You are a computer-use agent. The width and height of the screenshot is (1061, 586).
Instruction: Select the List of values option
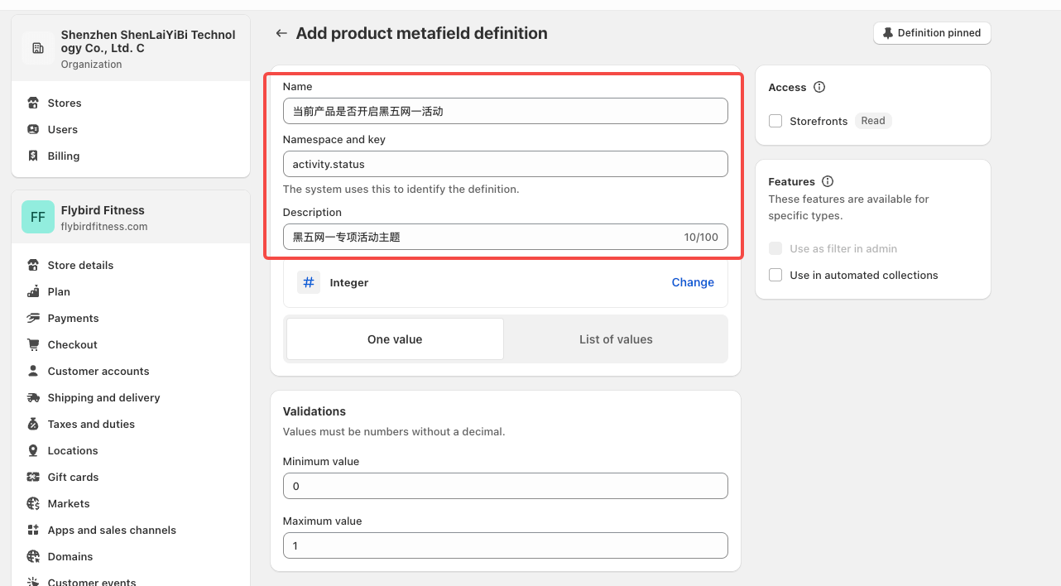(616, 339)
